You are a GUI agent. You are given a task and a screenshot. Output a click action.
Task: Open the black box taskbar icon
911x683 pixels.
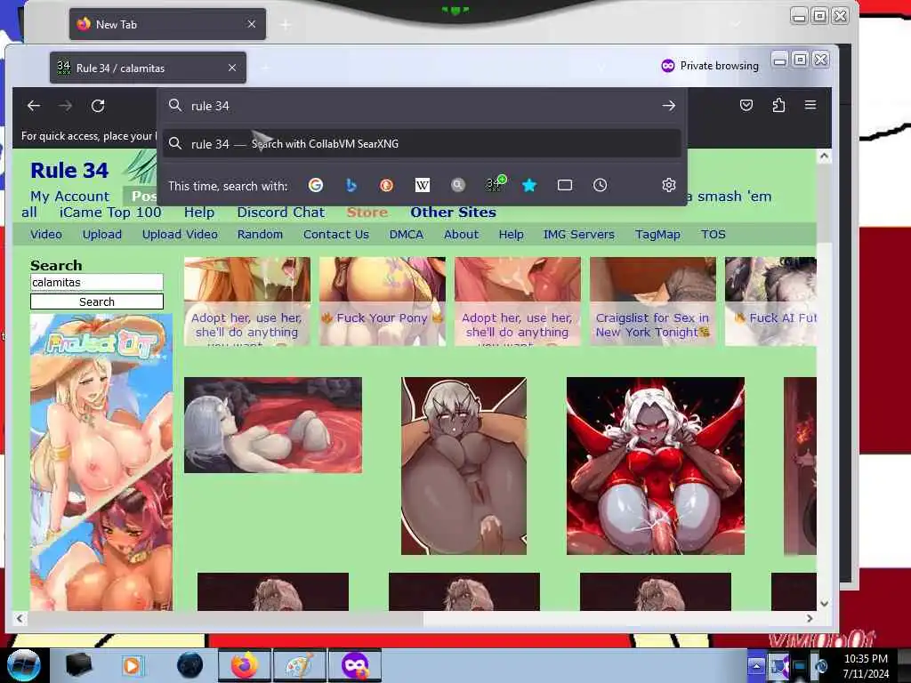78,665
